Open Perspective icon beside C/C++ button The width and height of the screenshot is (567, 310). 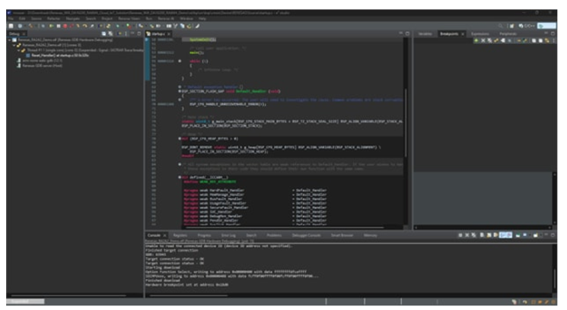(511, 26)
